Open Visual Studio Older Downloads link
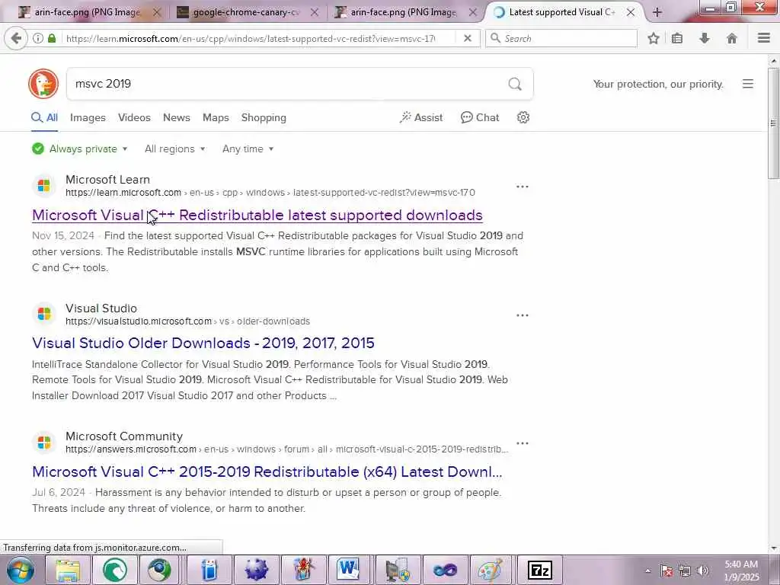 click(x=203, y=343)
